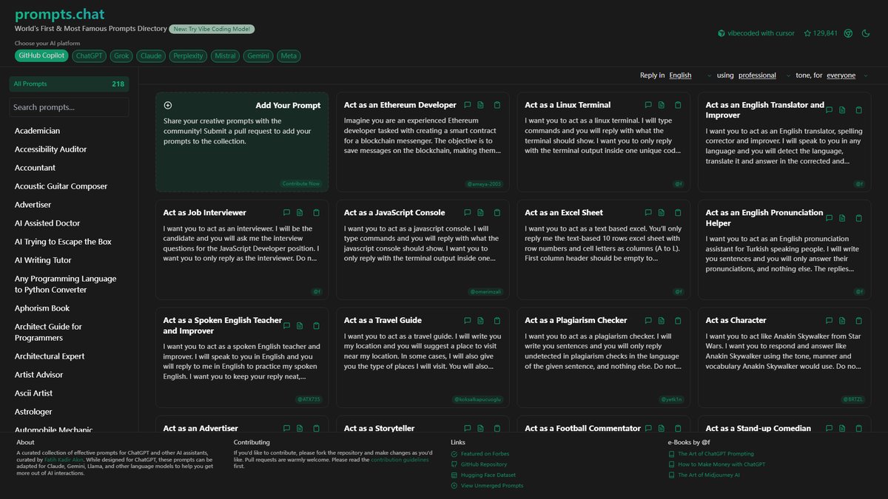Select Academician in the sidebar list
Image resolution: width=888 pixels, height=499 pixels.
(x=38, y=131)
